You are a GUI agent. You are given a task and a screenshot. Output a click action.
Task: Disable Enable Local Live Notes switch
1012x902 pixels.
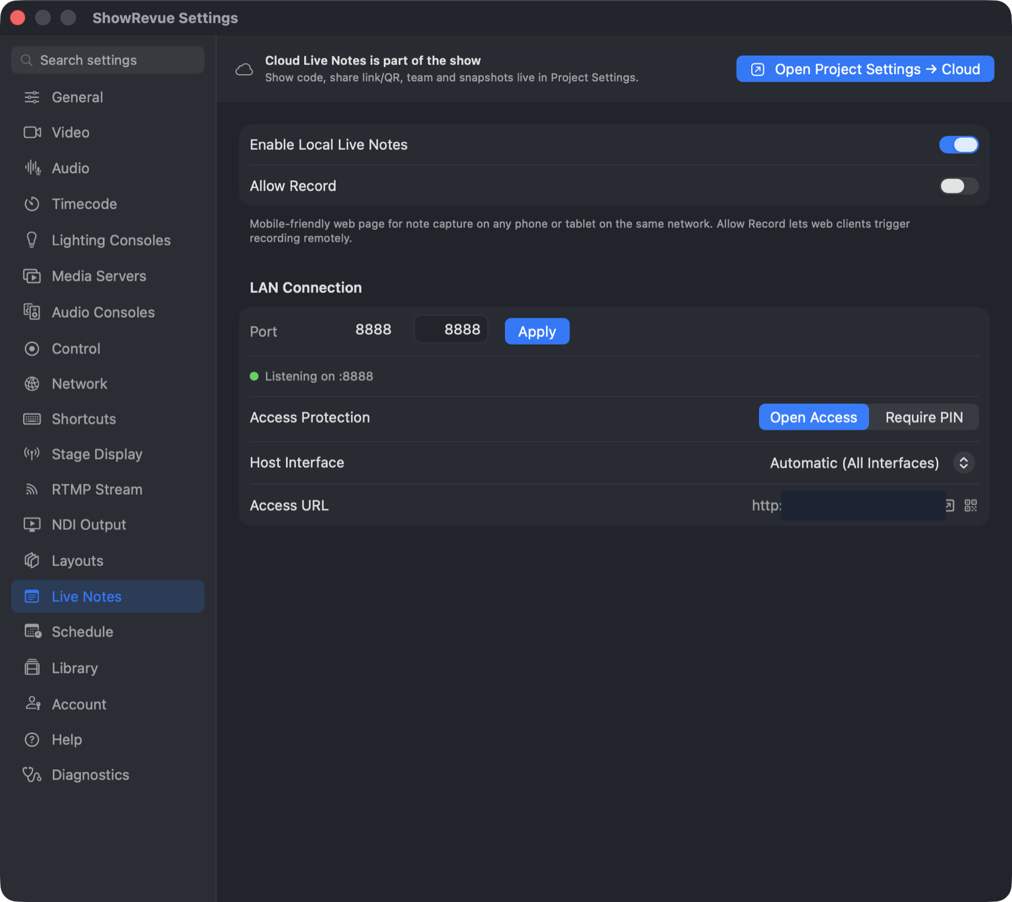click(959, 145)
